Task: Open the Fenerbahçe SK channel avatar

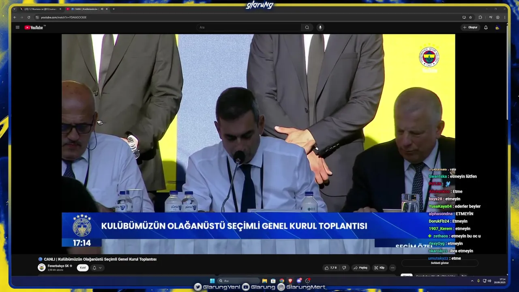Action: (41, 268)
